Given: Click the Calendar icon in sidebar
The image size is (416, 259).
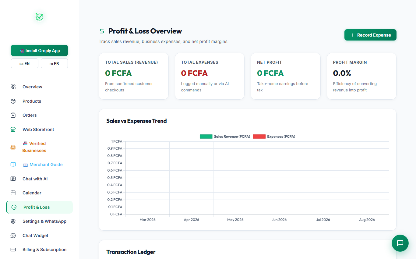Looking at the screenshot, I should tap(13, 193).
